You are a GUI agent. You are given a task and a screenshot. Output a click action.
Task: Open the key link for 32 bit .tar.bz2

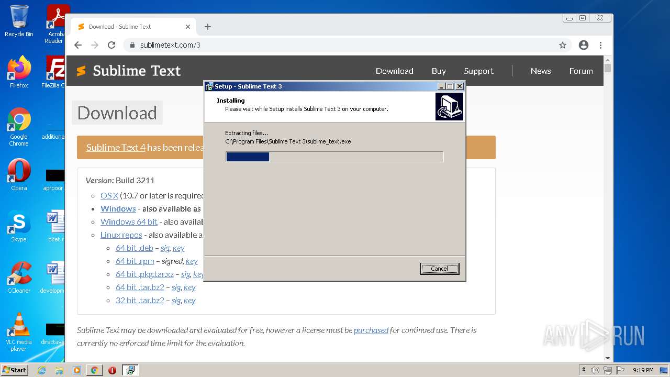click(189, 301)
